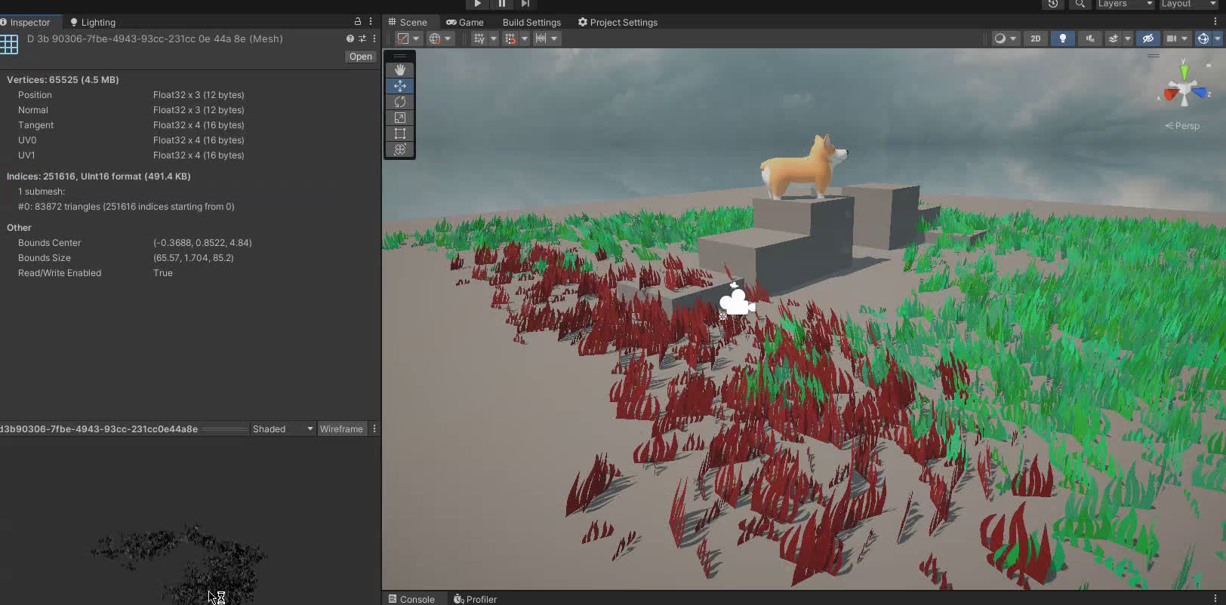Click the Pause button
This screenshot has width=1226, height=605.
(x=501, y=4)
